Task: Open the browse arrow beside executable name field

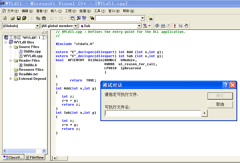Action: pos(204,113)
